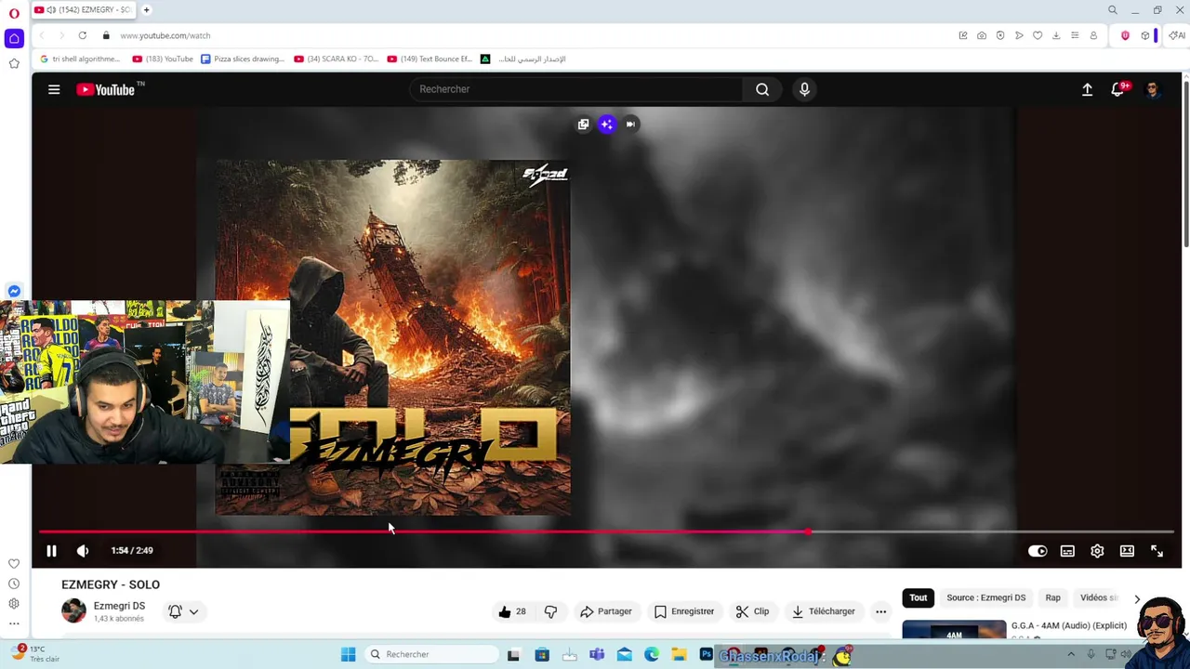Expand the system tray hidden icons chevron
1190x669 pixels.
(x=1070, y=654)
